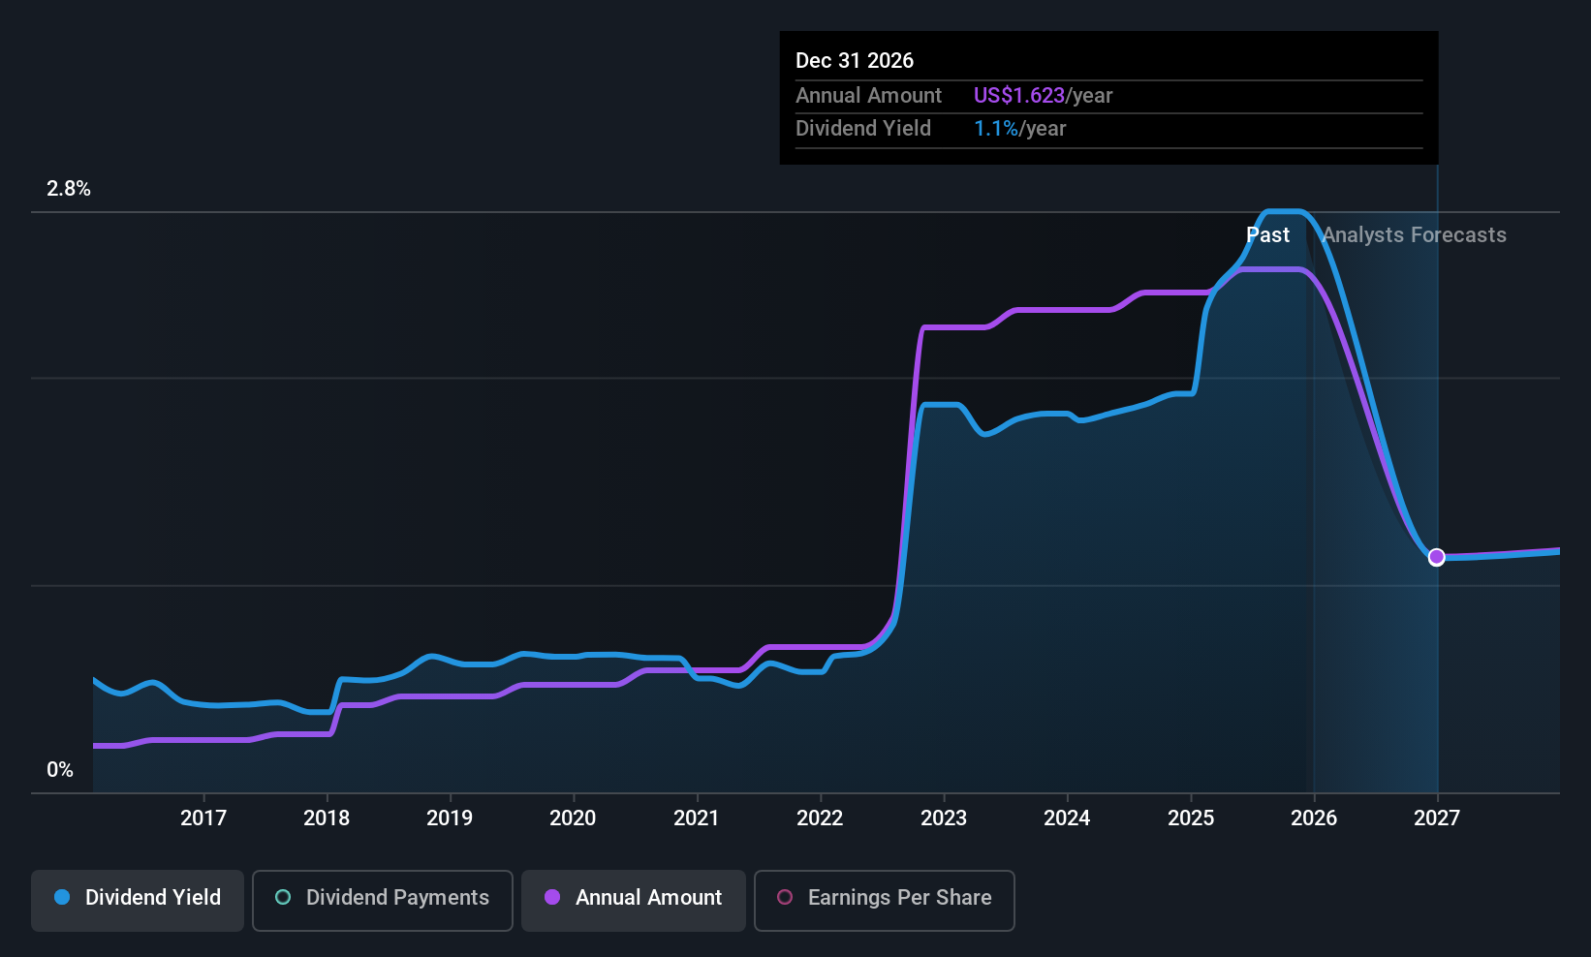This screenshot has width=1591, height=957.
Task: Switch to the Past section of the chart
Action: click(1268, 234)
